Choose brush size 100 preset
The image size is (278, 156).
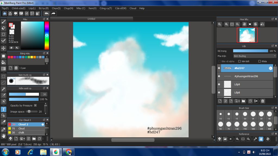237,126
